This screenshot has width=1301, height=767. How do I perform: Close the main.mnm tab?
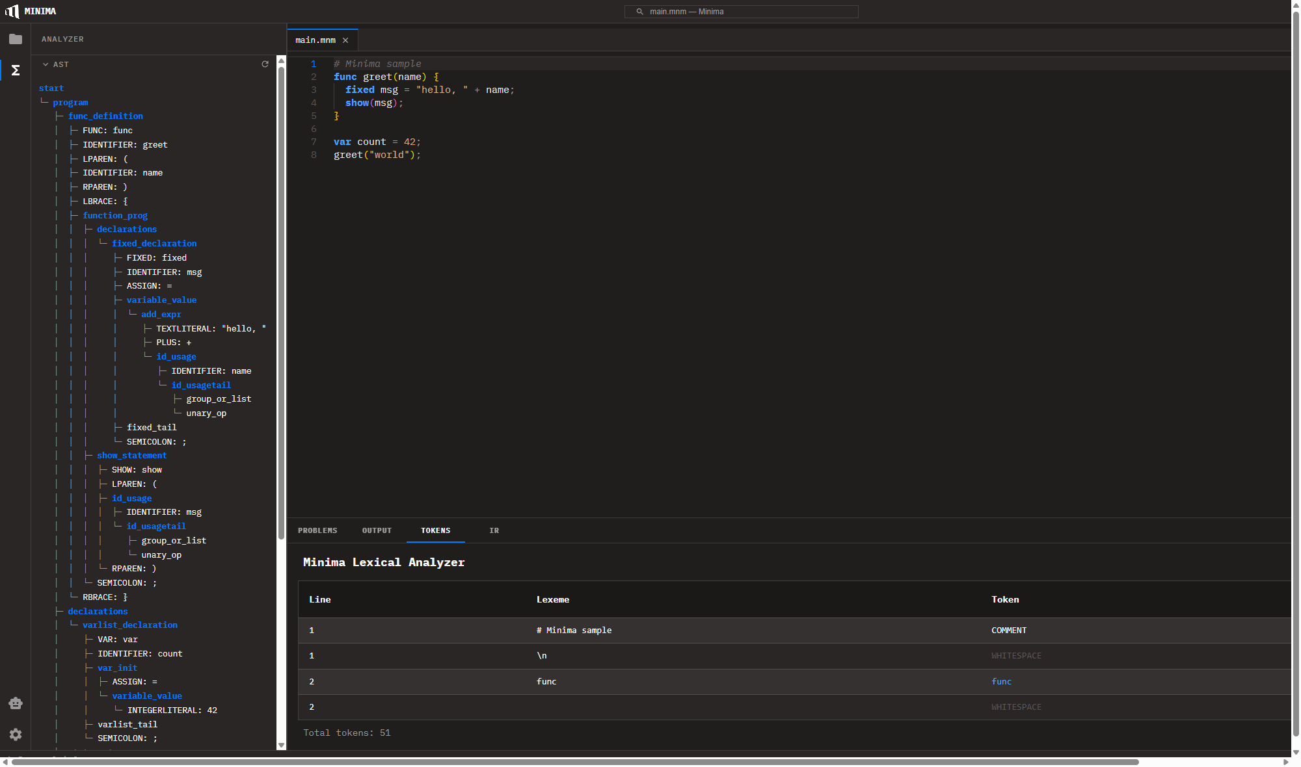345,40
